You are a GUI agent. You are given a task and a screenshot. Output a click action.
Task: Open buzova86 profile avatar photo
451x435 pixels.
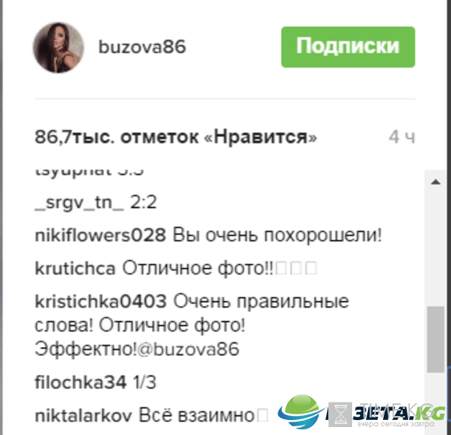coord(59,47)
